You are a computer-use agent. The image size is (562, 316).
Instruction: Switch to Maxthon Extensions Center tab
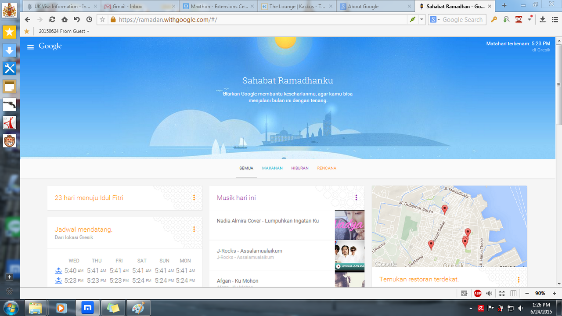tap(218, 6)
